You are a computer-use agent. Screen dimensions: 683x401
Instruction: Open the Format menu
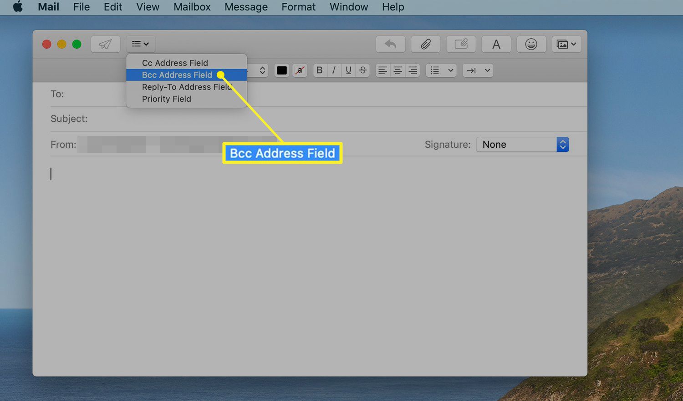[x=298, y=7]
